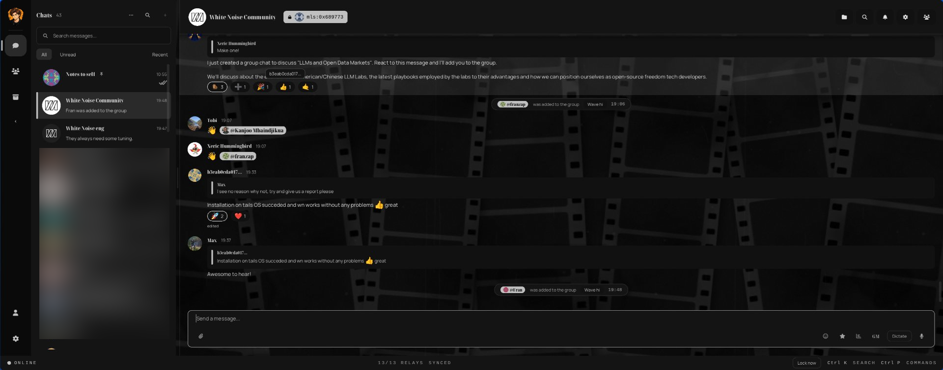This screenshot has height=370, width=943.
Task: Click the Dictate button
Action: point(899,336)
